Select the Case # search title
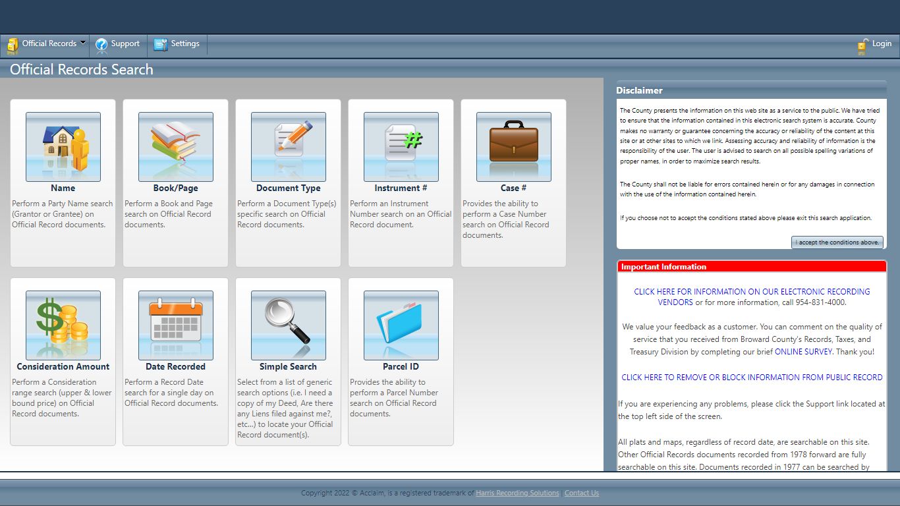The height and width of the screenshot is (506, 900). tap(514, 188)
